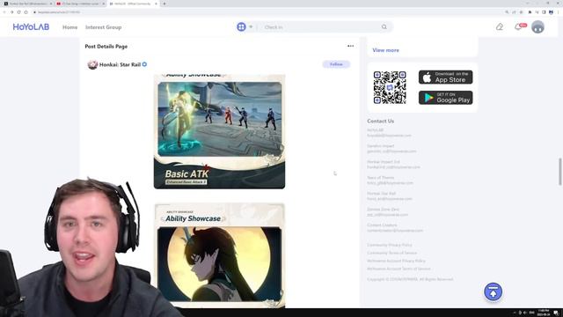Open HoYoverse Account Privacy Policy link
The image size is (563, 317).
(x=396, y=261)
